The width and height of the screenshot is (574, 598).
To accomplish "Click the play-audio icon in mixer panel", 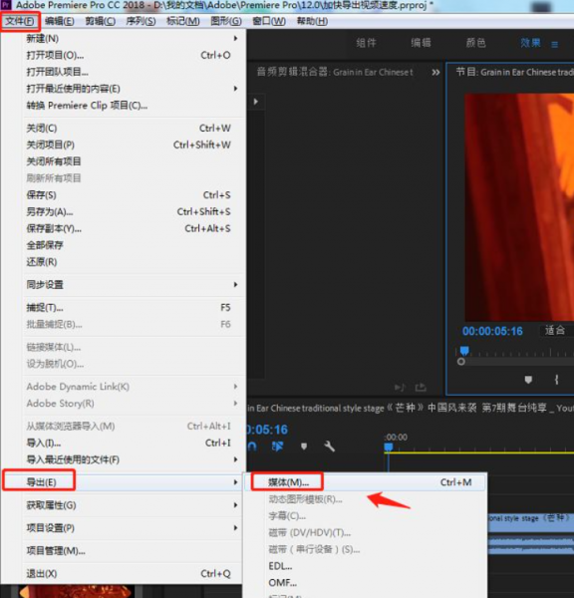I will tap(399, 388).
